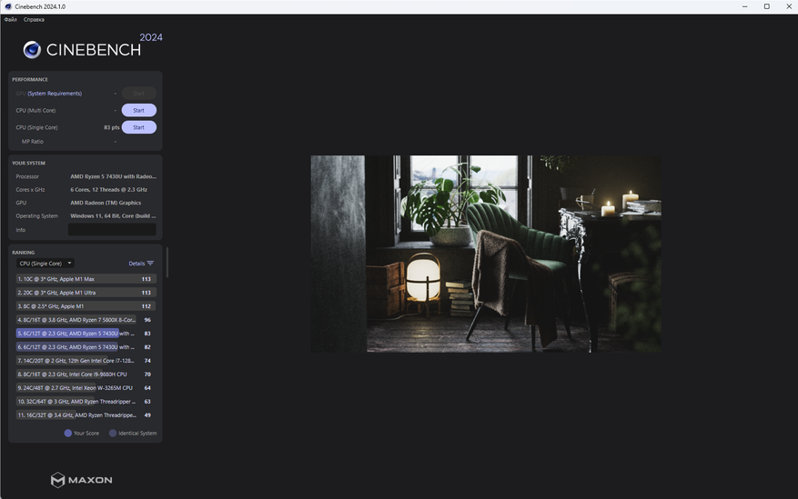
Task: Click the AMD Radeon (TM) Graphics value
Action: click(x=106, y=203)
